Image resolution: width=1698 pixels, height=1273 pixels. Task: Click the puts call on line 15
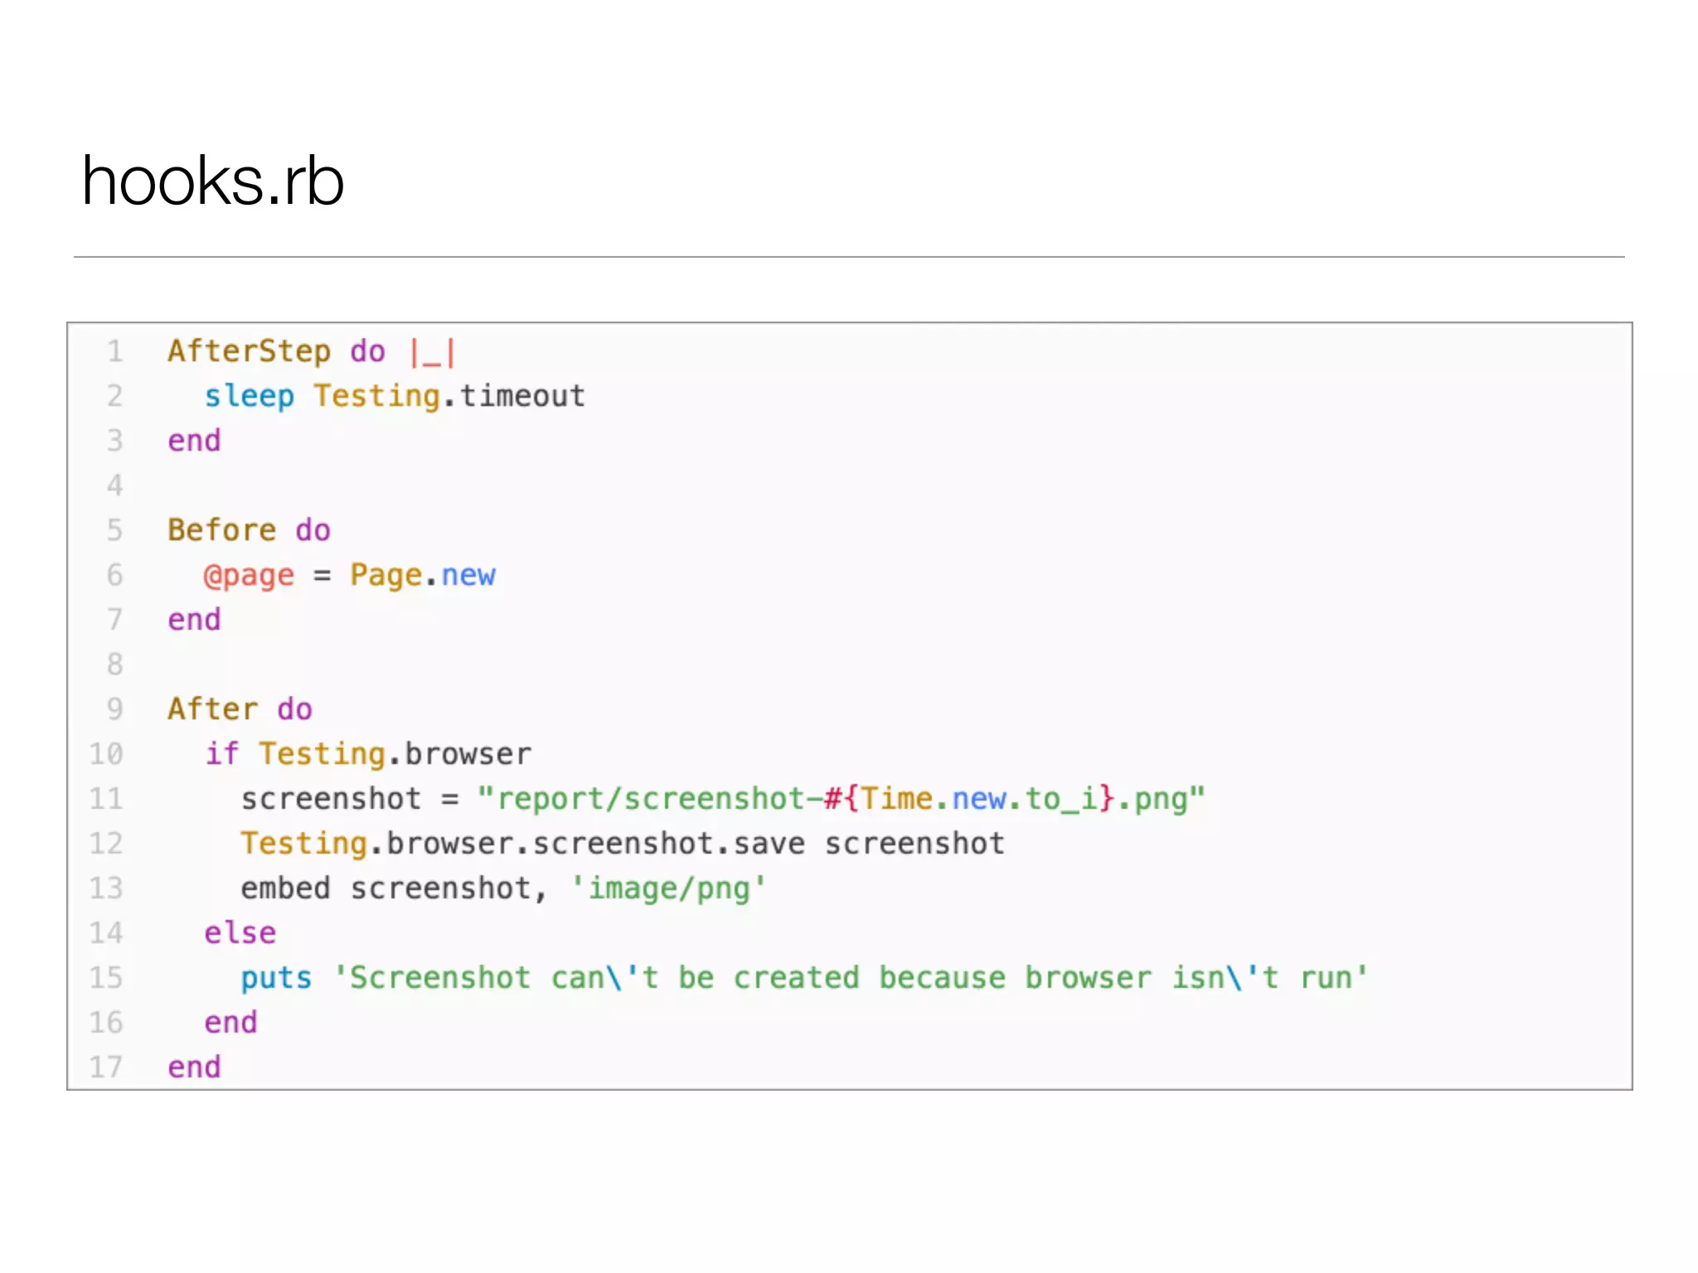click(276, 978)
